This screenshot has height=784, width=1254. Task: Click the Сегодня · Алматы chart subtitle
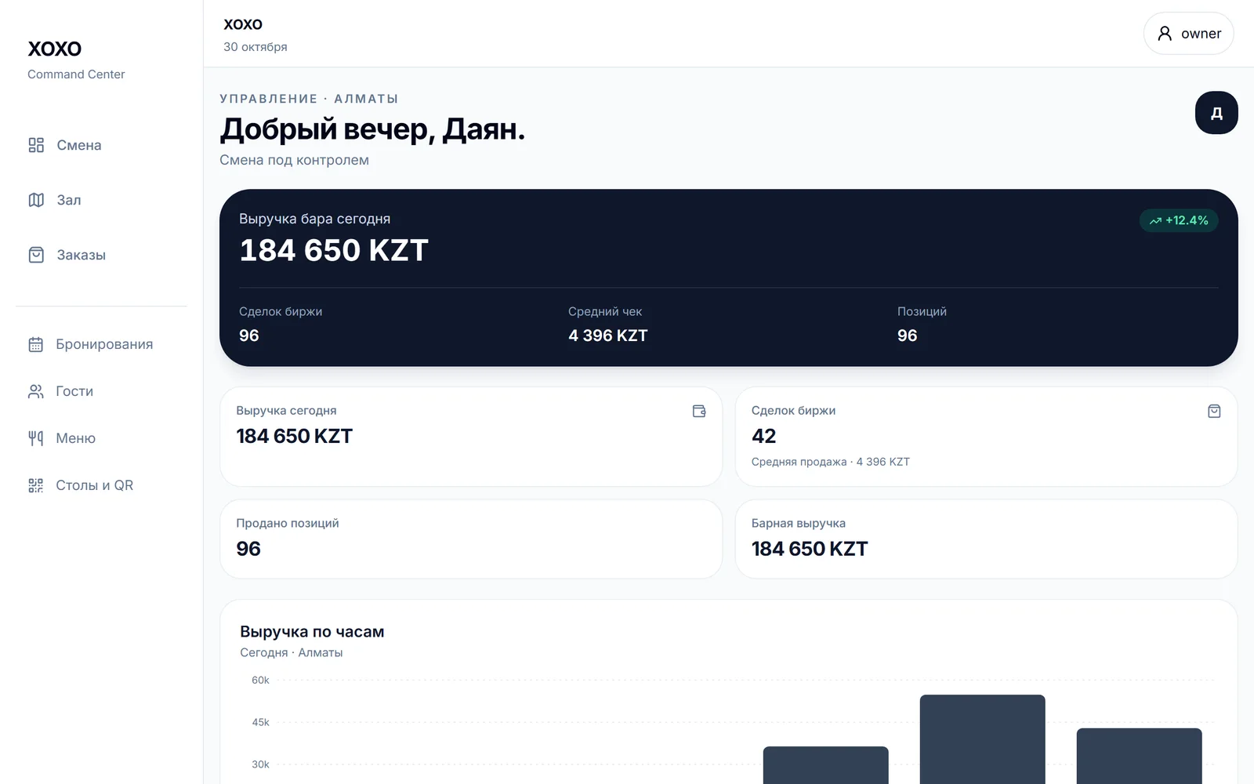click(292, 652)
